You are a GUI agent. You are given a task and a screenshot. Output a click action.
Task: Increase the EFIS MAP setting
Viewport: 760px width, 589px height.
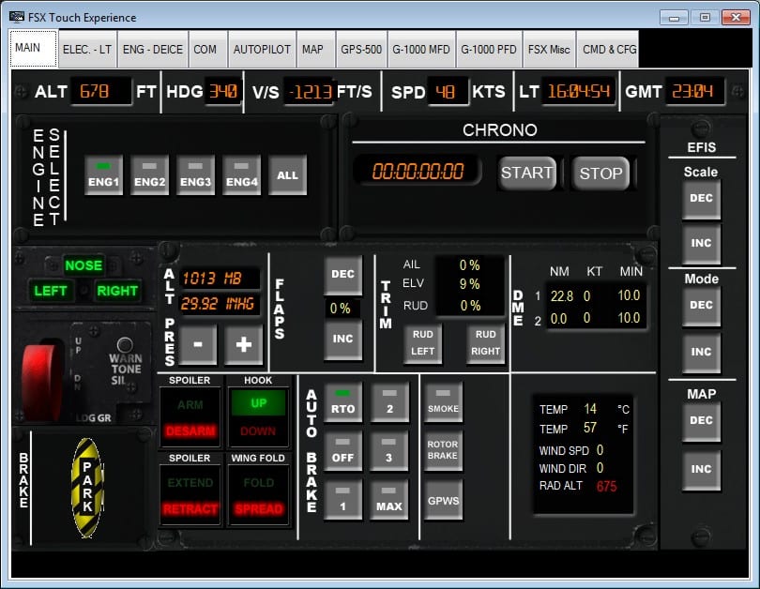701,469
